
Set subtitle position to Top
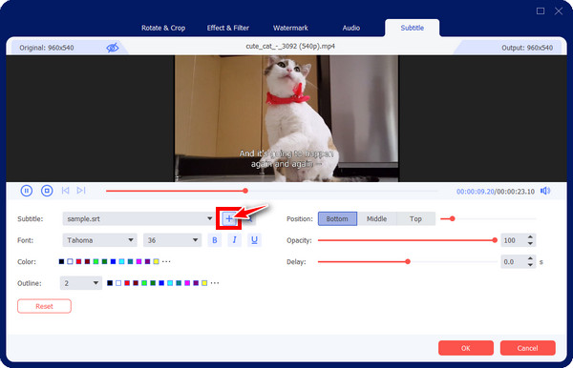[415, 219]
